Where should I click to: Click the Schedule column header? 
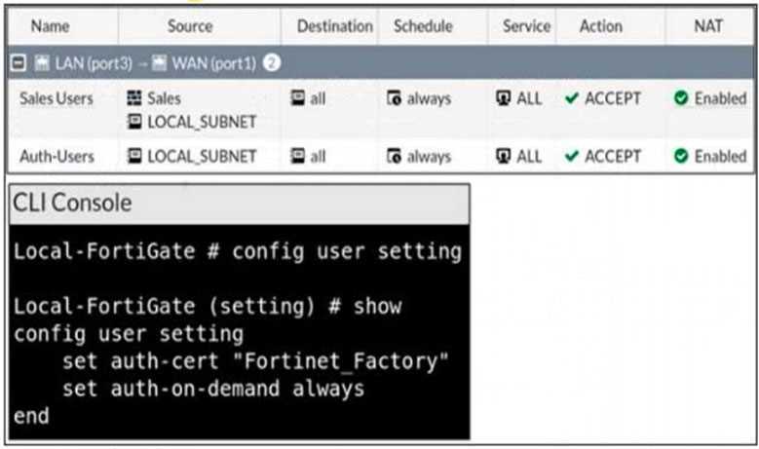click(423, 26)
